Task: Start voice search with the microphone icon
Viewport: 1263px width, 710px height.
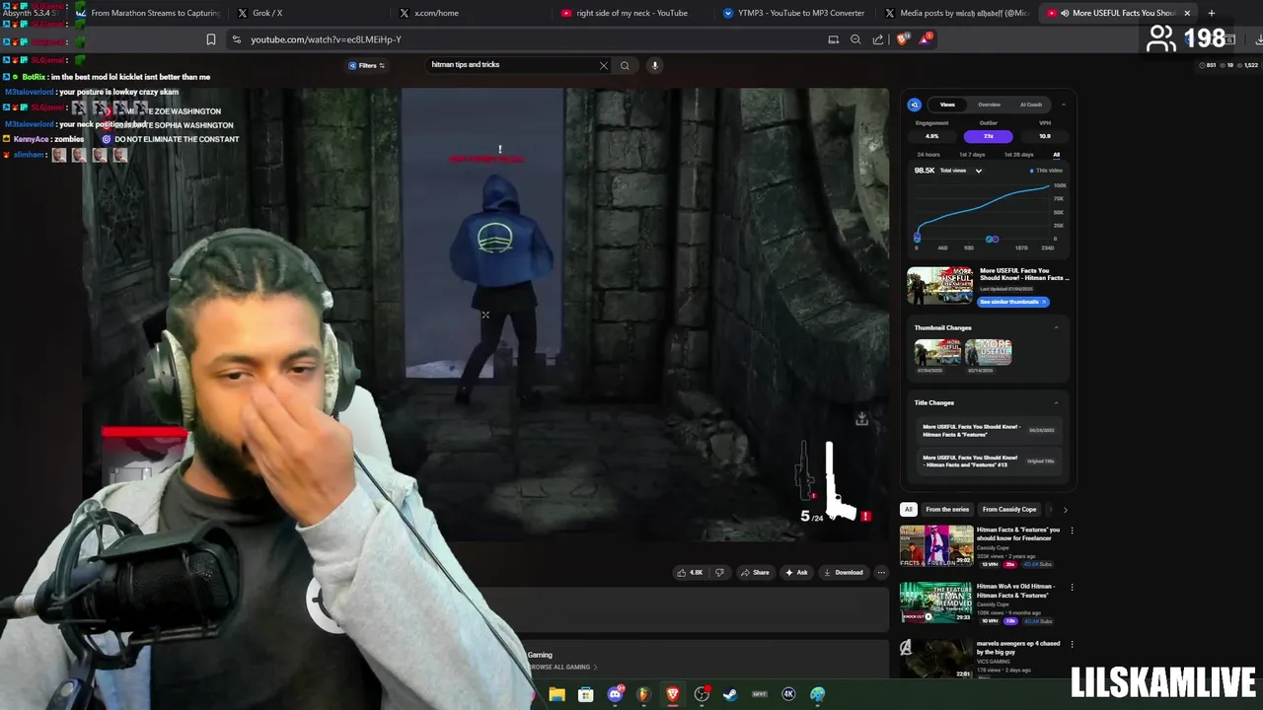Action: point(654,66)
